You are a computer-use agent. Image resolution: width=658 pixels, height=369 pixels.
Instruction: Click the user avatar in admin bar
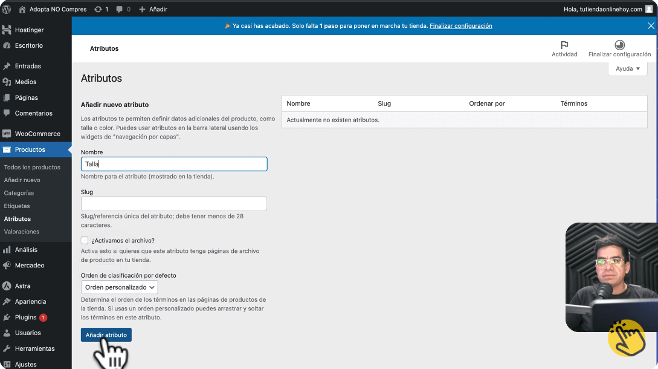pyautogui.click(x=649, y=9)
